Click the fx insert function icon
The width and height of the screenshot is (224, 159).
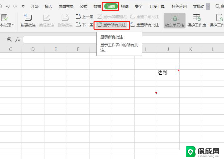(18, 39)
